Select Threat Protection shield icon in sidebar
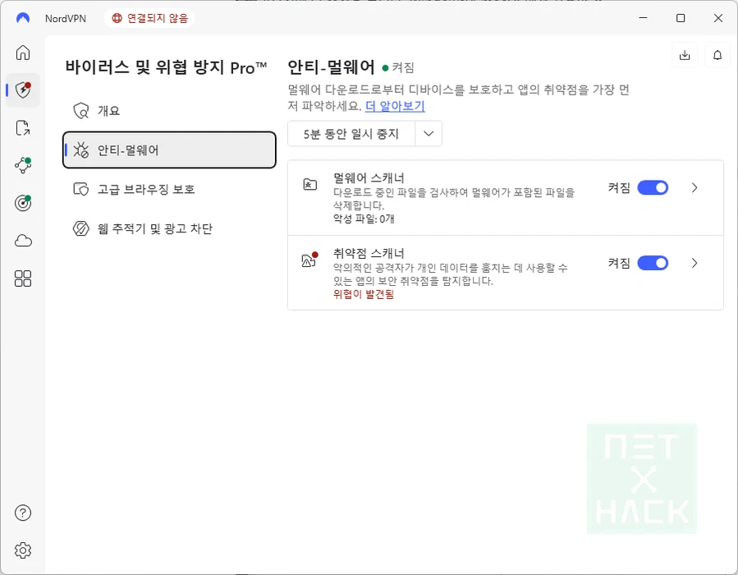Screen dimensions: 738x575 (23, 90)
